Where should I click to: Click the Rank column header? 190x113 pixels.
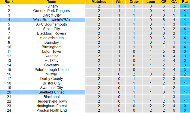[x=9, y=2]
